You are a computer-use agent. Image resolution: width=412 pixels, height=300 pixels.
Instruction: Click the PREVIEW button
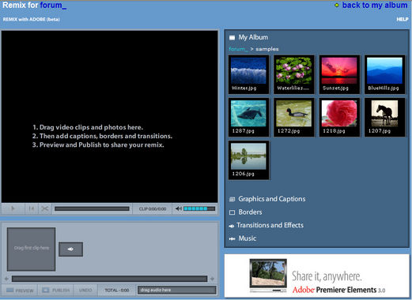tap(20, 291)
